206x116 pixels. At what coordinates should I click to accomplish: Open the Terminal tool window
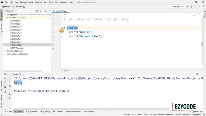[x=58, y=111]
